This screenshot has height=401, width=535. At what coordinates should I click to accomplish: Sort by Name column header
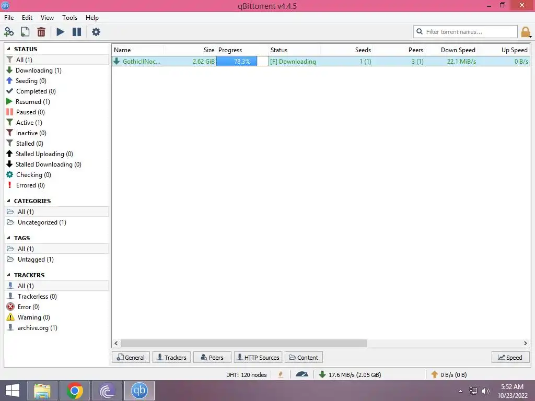(138, 50)
